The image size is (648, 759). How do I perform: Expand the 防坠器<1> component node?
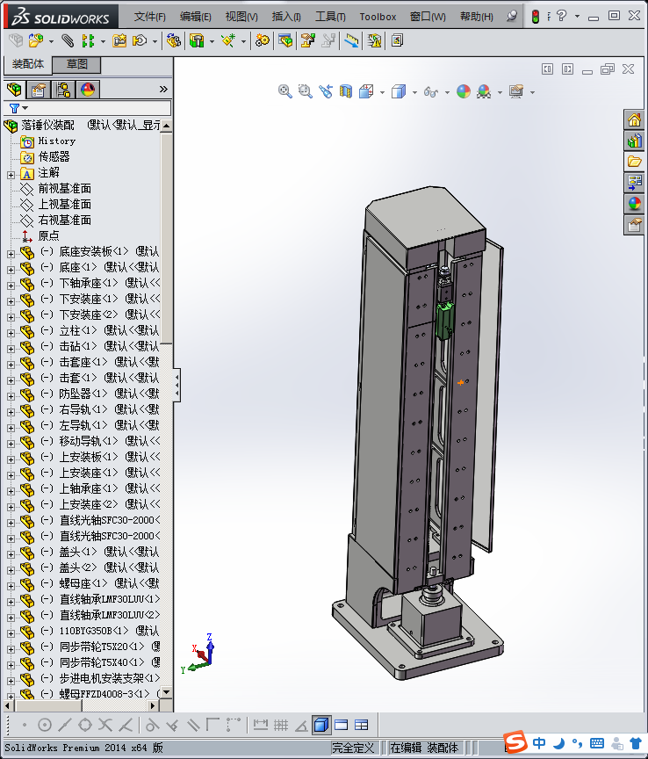[11, 396]
